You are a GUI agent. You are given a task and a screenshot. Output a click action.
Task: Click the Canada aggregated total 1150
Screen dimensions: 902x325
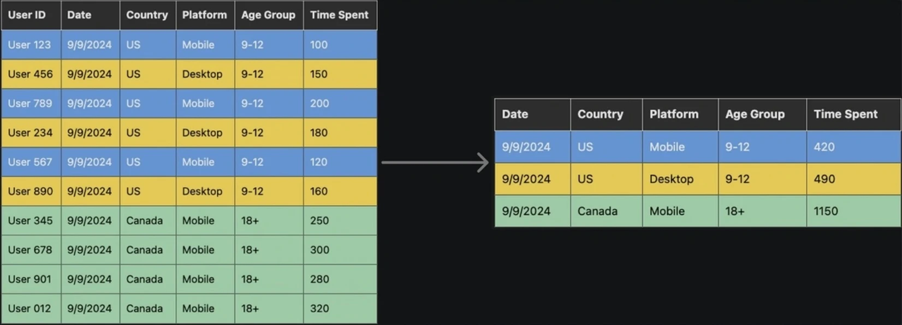pos(826,212)
